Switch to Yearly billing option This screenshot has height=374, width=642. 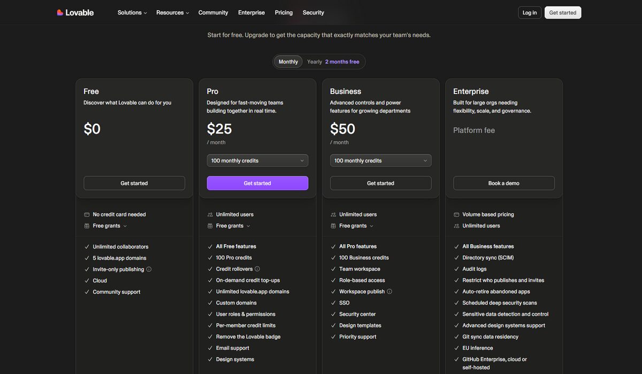tap(315, 61)
